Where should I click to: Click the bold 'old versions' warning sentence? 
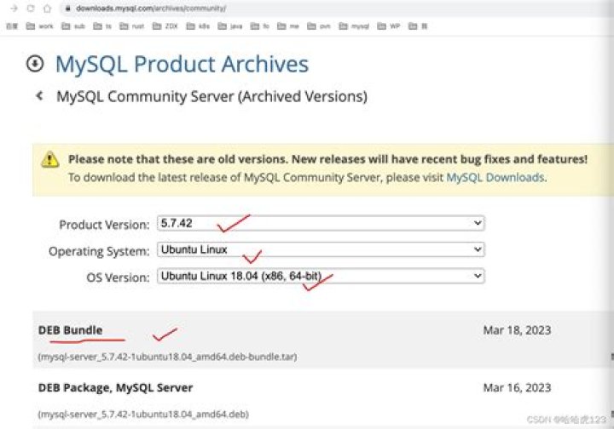(327, 159)
